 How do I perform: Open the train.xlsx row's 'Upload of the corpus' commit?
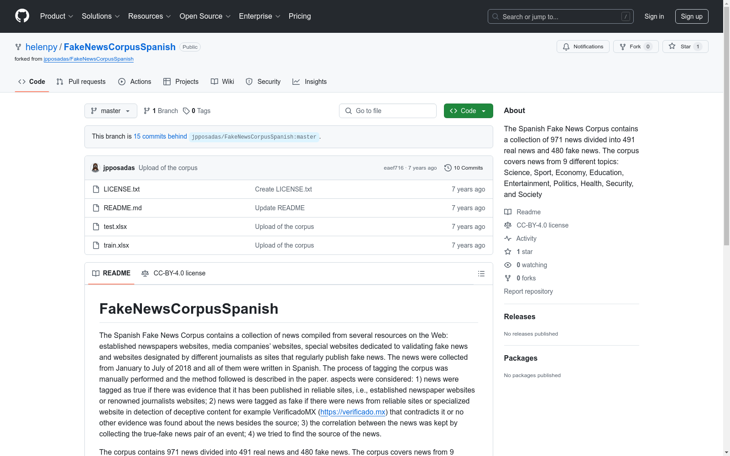tap(284, 245)
